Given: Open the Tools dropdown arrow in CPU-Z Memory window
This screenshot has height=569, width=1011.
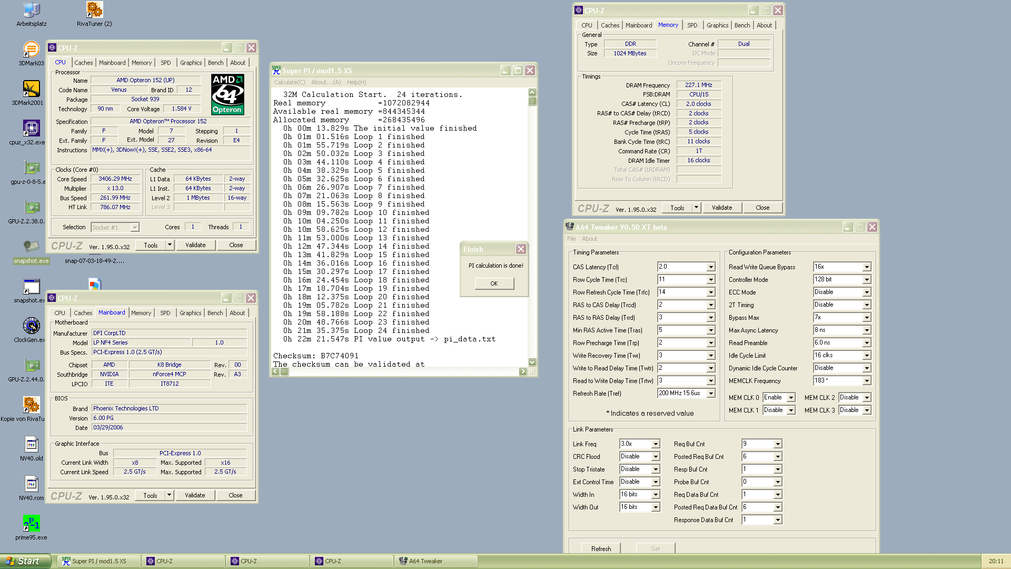Looking at the screenshot, I should pos(696,208).
